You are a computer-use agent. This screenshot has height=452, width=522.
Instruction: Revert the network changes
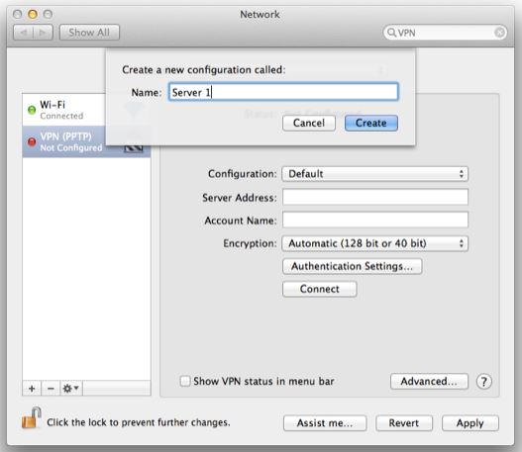pyautogui.click(x=404, y=423)
